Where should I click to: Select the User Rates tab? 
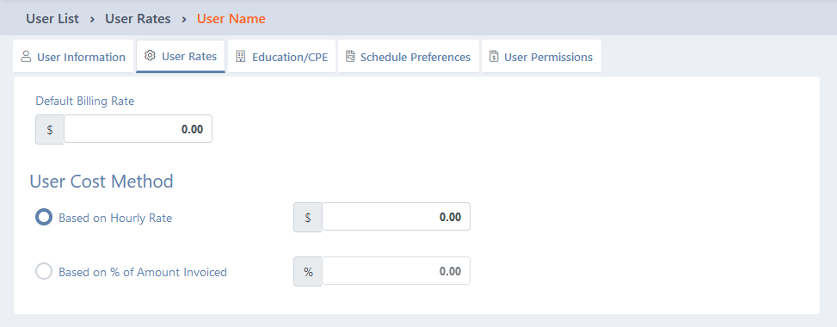click(x=181, y=56)
